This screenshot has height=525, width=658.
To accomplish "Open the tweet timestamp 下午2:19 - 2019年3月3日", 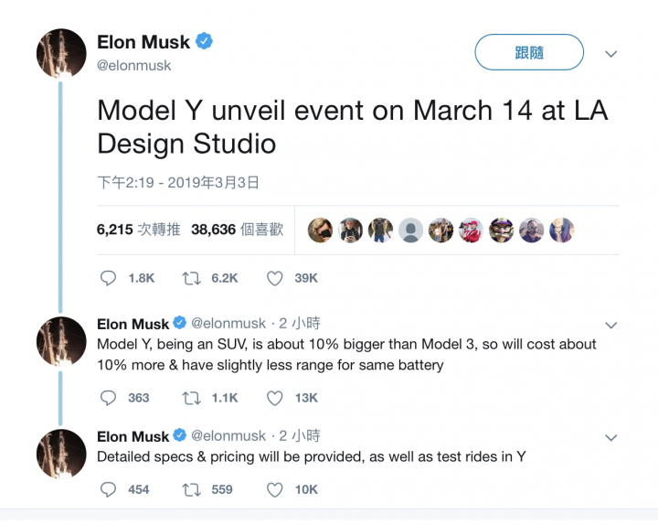I will coord(178,183).
